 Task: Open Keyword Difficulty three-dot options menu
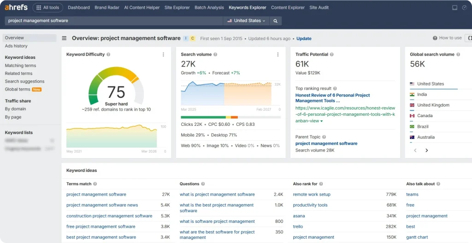164,54
